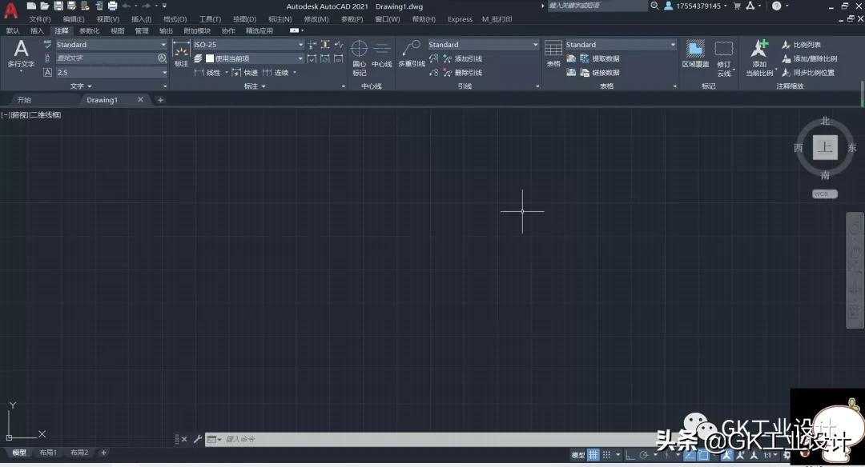Open the AutoCAD application menu logo
The image size is (865, 467).
coord(10,10)
